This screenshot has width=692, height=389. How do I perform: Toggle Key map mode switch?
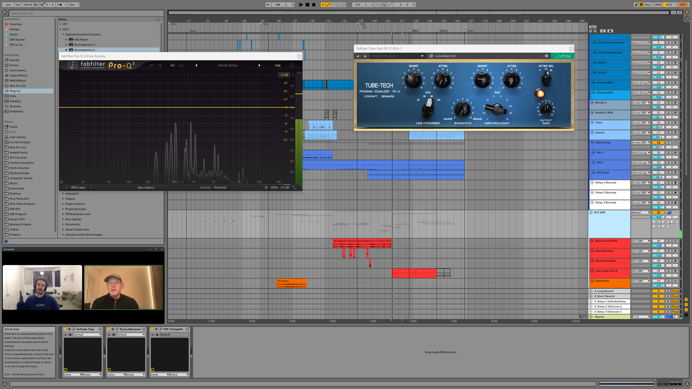click(647, 5)
